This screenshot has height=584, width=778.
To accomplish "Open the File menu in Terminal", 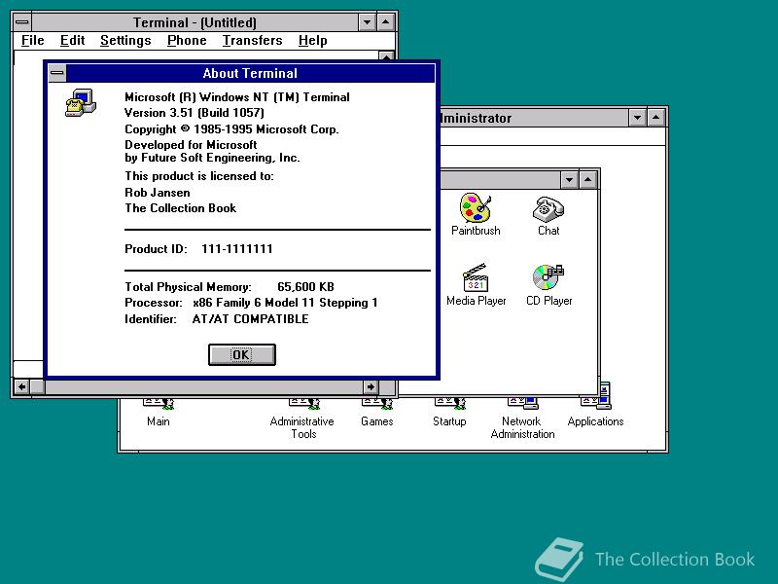I will point(33,40).
